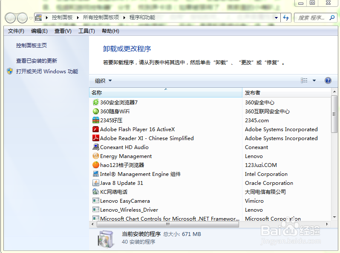This screenshot has height=253, width=340.
Task: Select the 360安全中心 publisher cell
Action: point(260,102)
